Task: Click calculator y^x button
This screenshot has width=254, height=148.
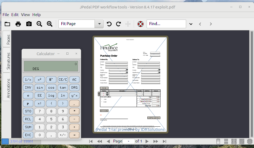Action: [74, 96]
